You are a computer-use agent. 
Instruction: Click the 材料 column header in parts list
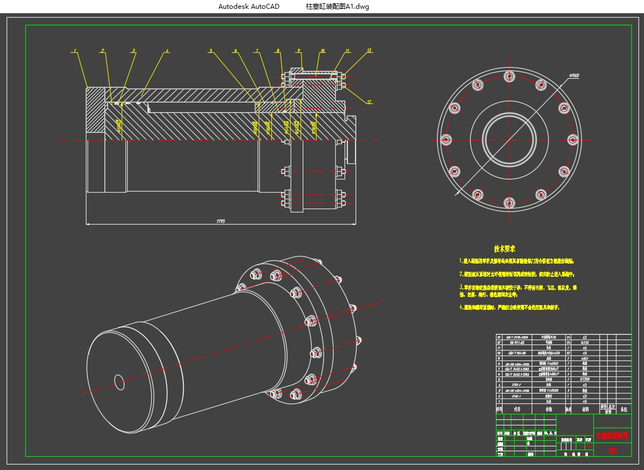tap(585, 409)
